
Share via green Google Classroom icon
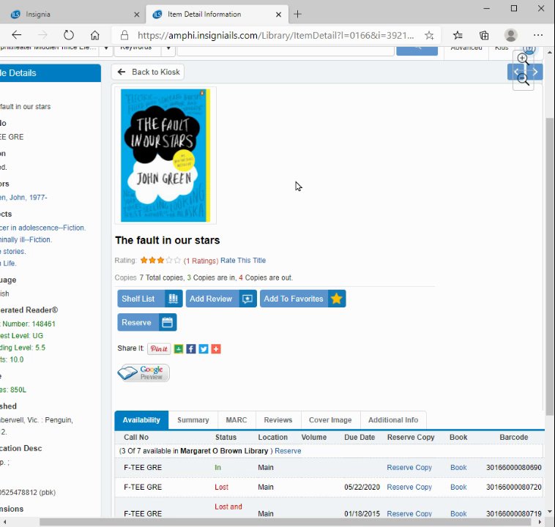pyautogui.click(x=179, y=349)
